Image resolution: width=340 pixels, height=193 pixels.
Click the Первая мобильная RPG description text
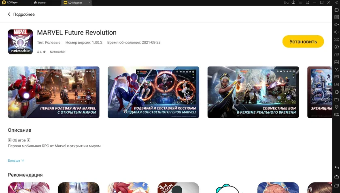point(54,146)
